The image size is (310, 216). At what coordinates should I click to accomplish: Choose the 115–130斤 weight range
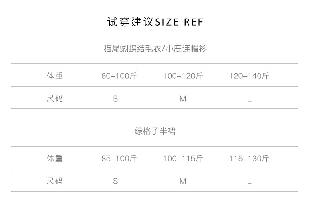tap(249, 159)
